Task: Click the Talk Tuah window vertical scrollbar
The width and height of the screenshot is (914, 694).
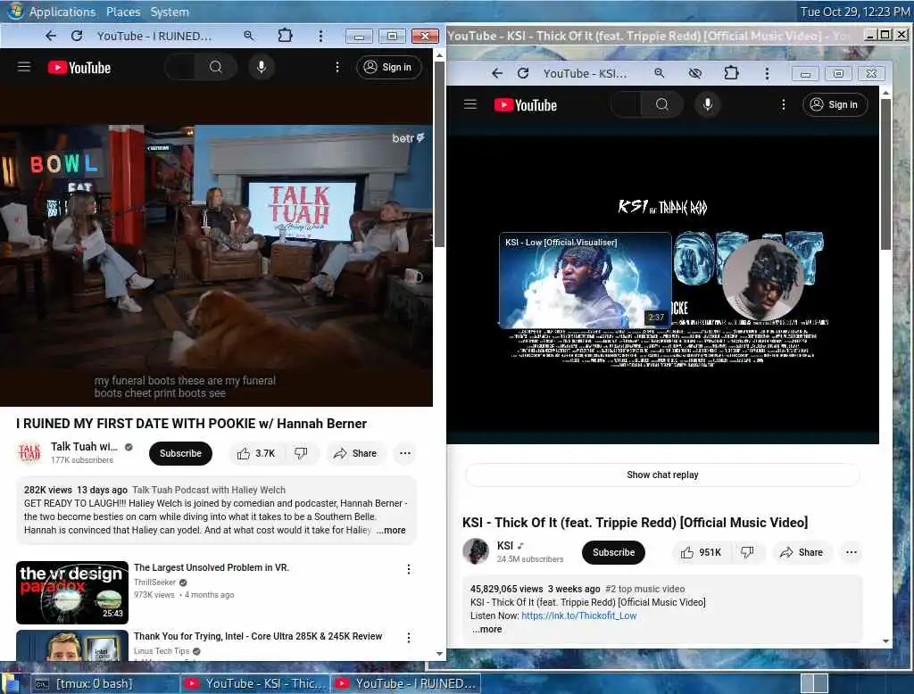Action: pyautogui.click(x=439, y=153)
